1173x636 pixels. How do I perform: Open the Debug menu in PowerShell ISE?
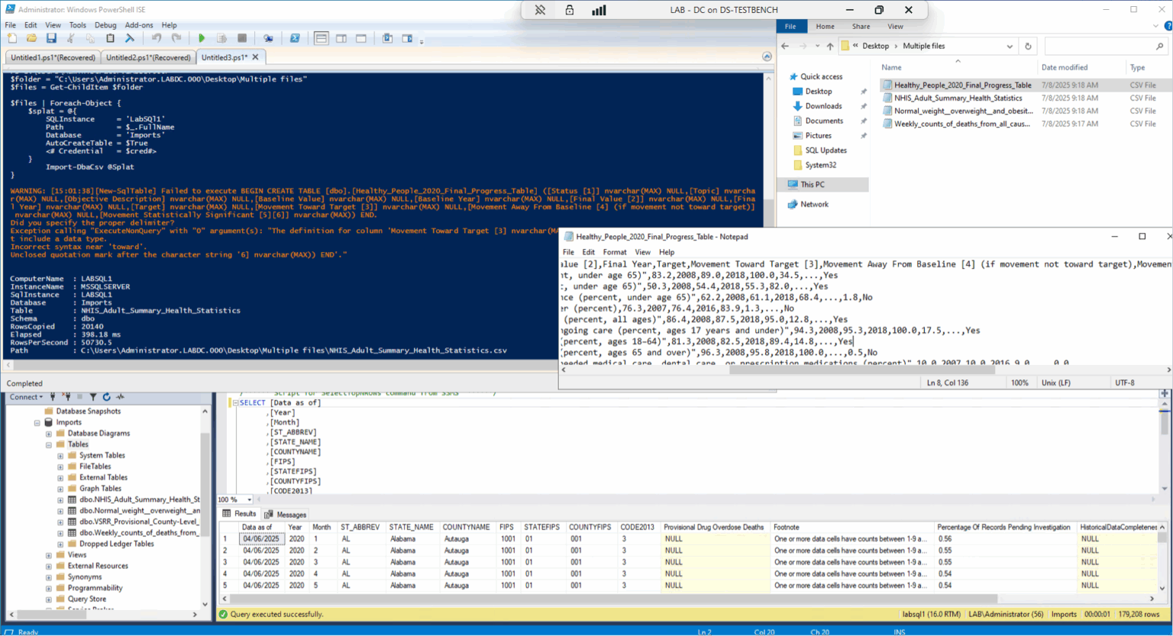105,25
